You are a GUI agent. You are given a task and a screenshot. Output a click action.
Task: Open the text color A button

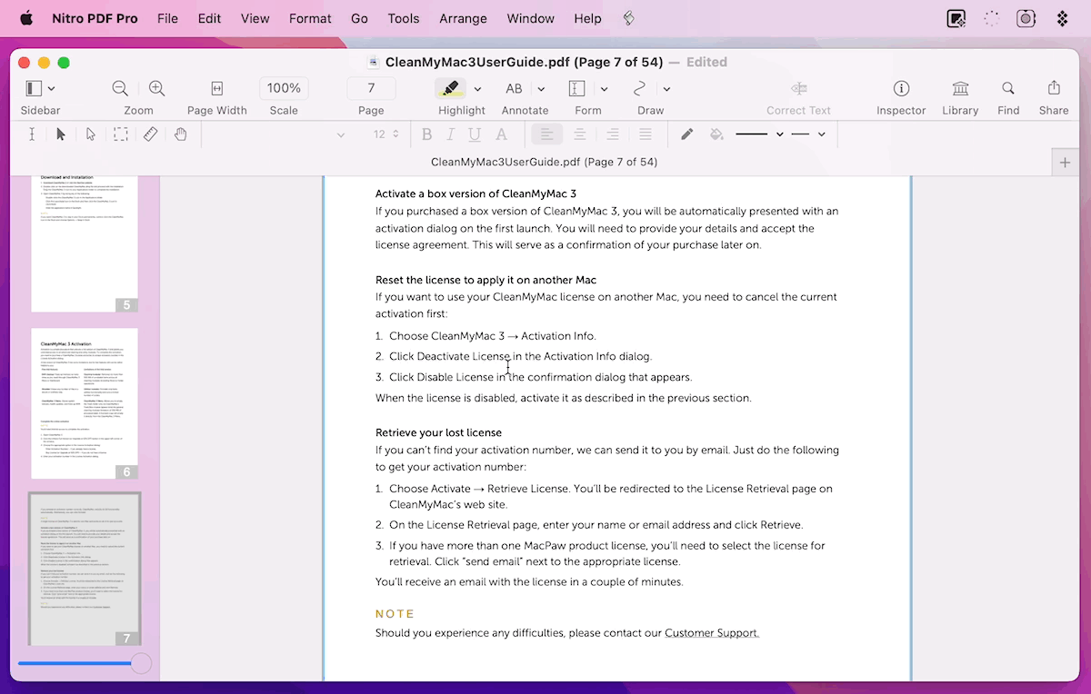pyautogui.click(x=501, y=134)
